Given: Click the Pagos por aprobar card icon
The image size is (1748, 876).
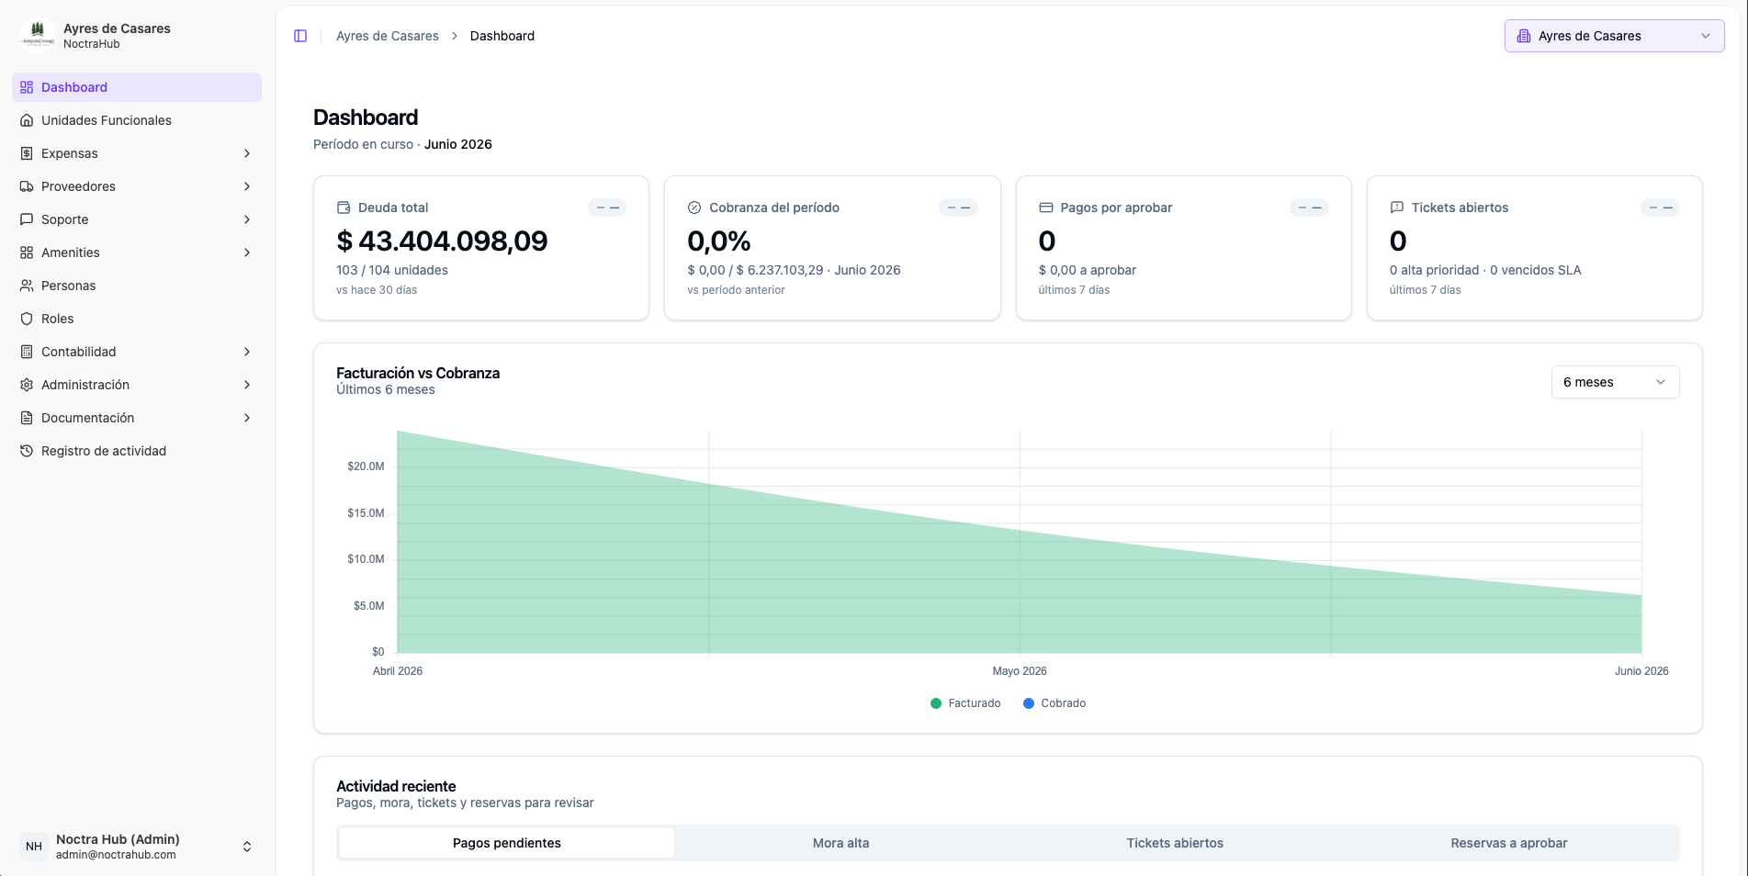Looking at the screenshot, I should (x=1045, y=208).
